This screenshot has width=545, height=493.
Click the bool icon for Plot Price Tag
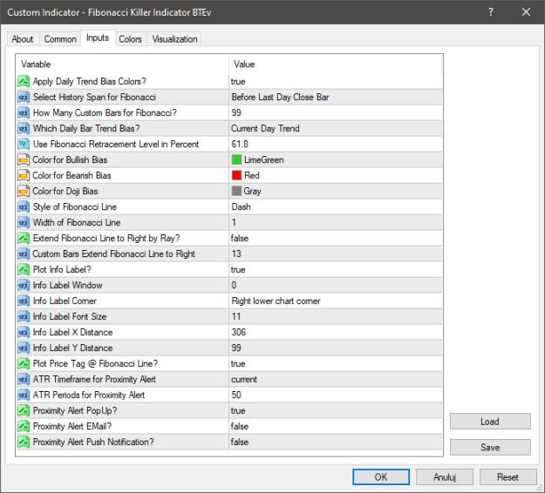tap(24, 363)
